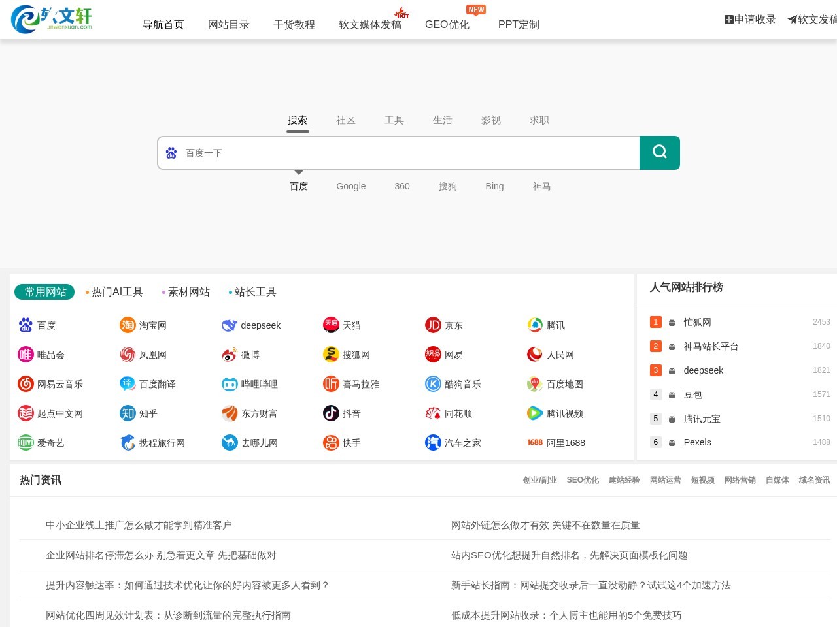Open 神马站长平台 in the ranking list
Viewport: 837px width, 627px height.
coord(711,346)
